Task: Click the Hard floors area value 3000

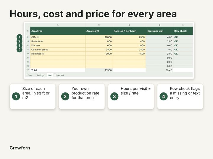Action: (x=109, y=54)
